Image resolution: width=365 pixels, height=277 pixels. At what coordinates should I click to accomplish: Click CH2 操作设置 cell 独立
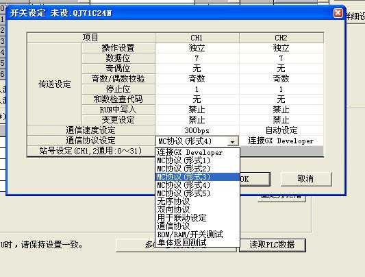click(x=281, y=48)
